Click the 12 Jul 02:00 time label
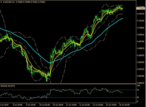Screen dimensions: 146x107 tap(85, 105)
